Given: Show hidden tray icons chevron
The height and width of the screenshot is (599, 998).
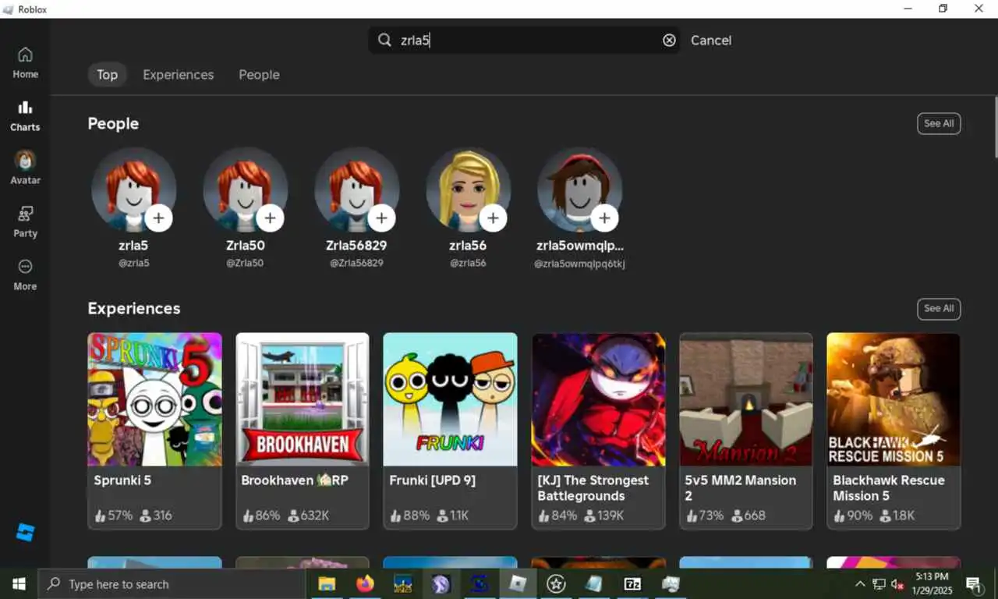Looking at the screenshot, I should click(860, 584).
